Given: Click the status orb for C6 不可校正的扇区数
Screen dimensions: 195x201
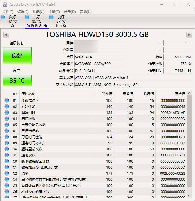Looking at the screenshot, I should point(7,191).
